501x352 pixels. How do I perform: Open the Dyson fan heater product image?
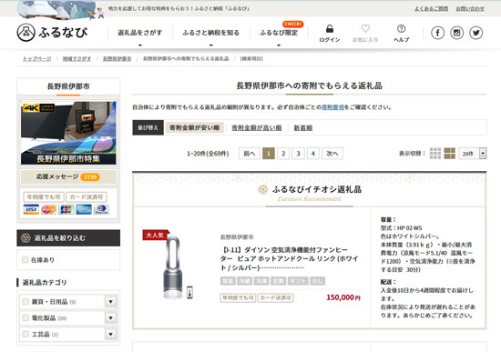pos(173,267)
